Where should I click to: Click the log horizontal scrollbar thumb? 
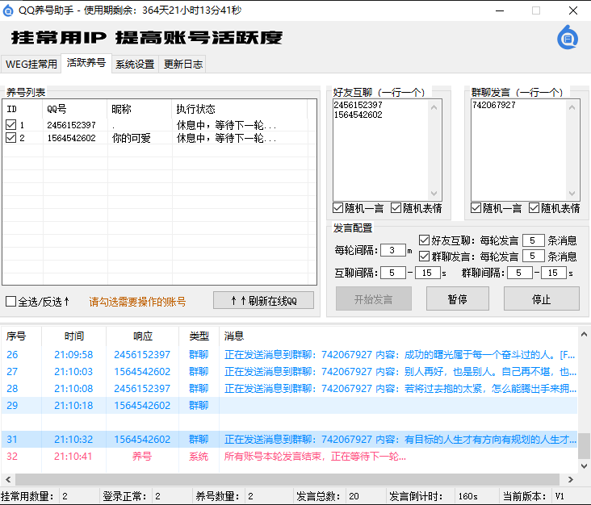coord(287,479)
